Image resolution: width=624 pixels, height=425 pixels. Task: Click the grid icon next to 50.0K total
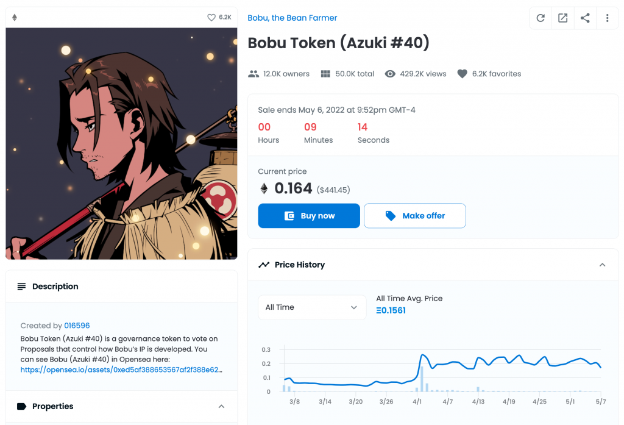pos(325,74)
